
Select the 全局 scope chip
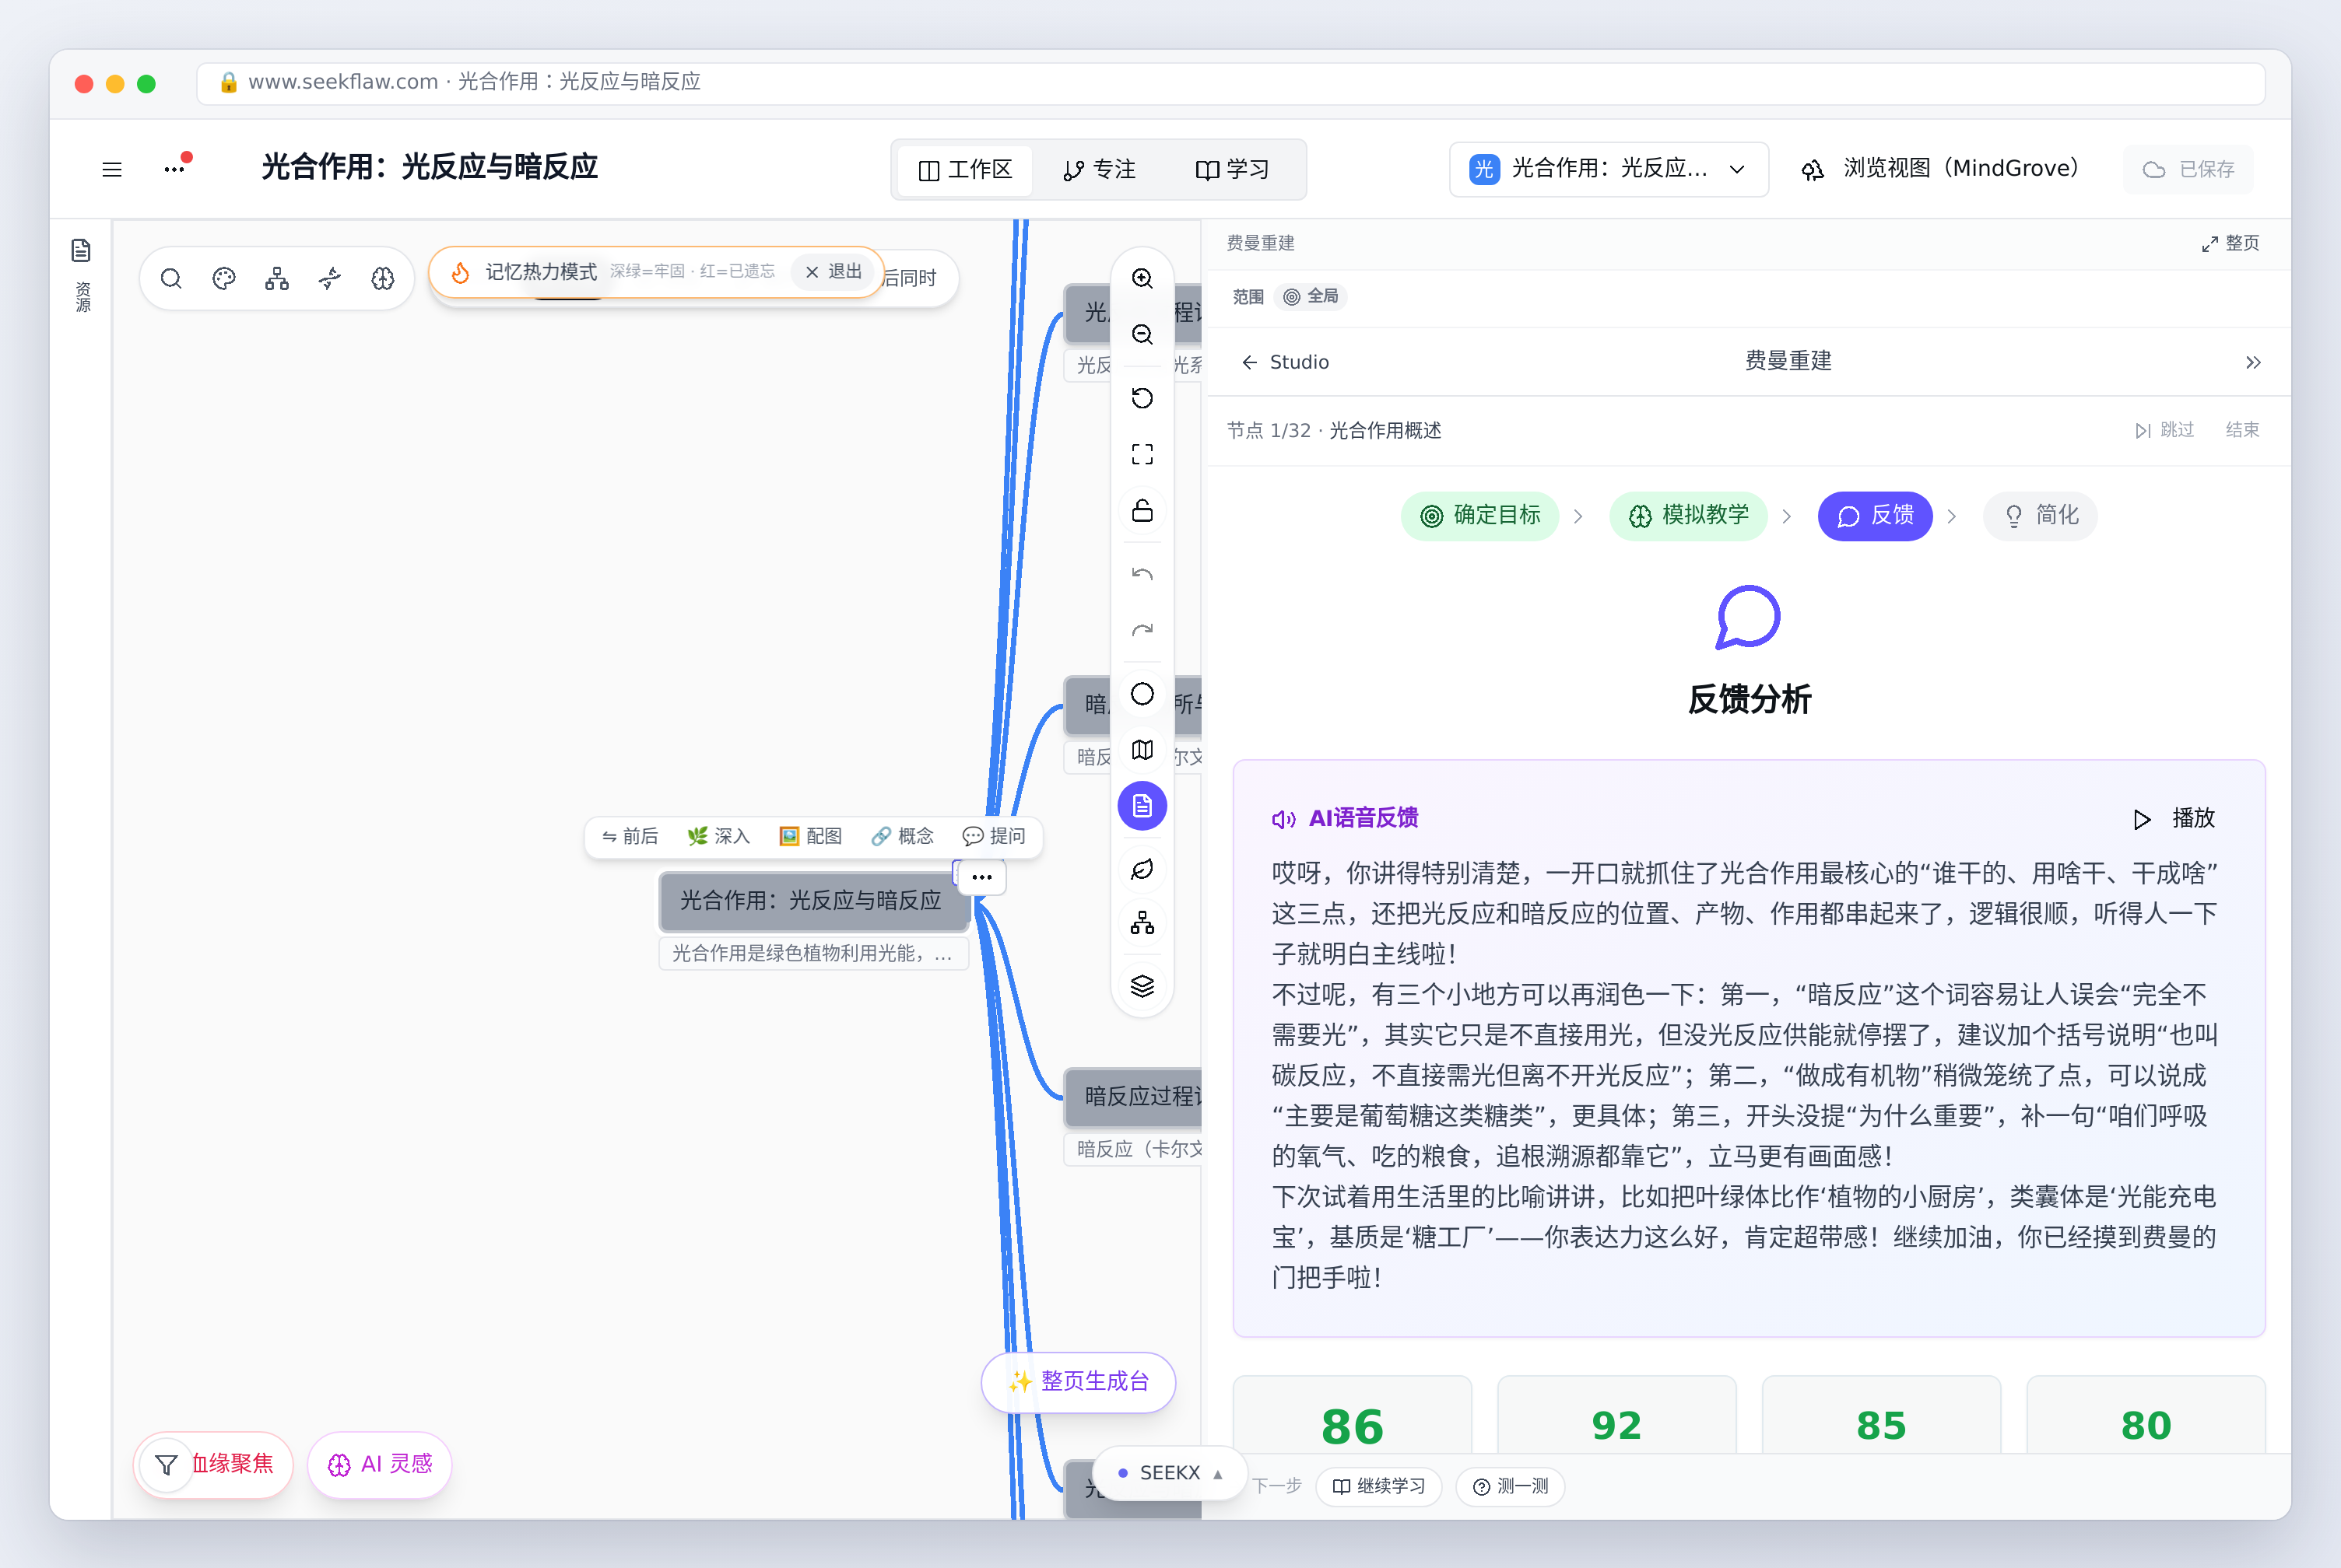[1311, 296]
